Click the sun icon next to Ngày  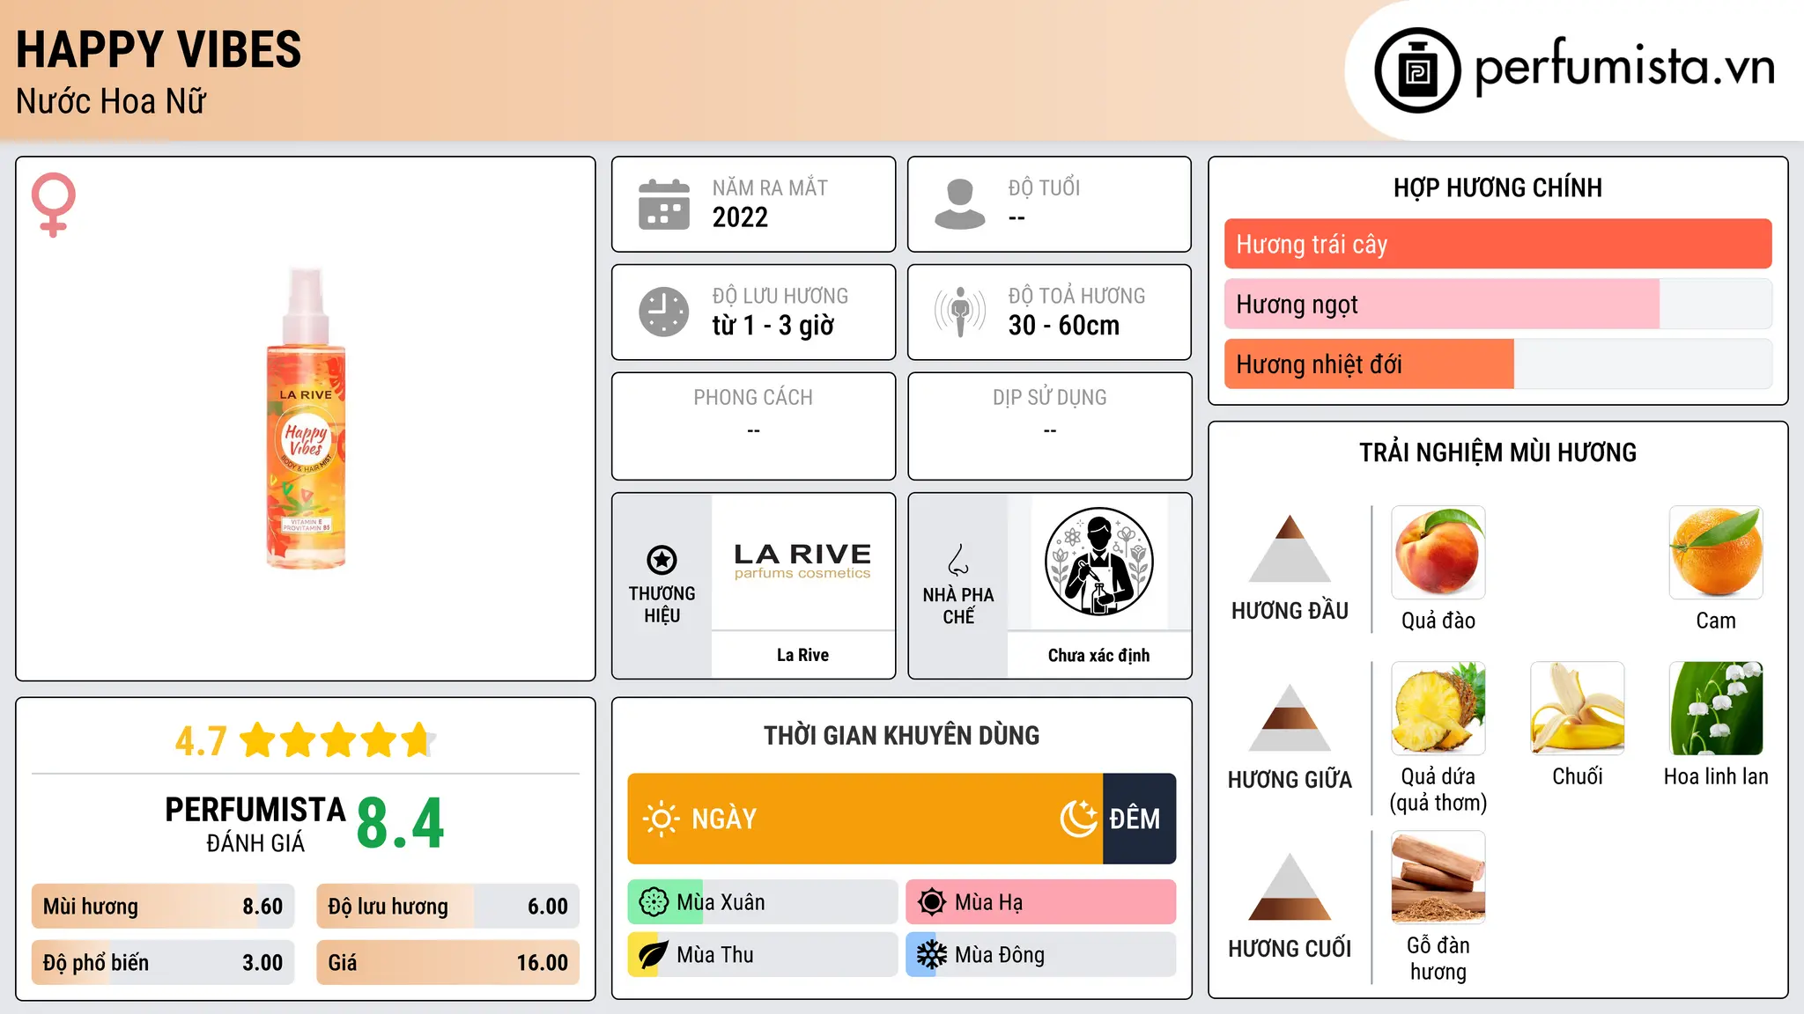pyautogui.click(x=661, y=819)
